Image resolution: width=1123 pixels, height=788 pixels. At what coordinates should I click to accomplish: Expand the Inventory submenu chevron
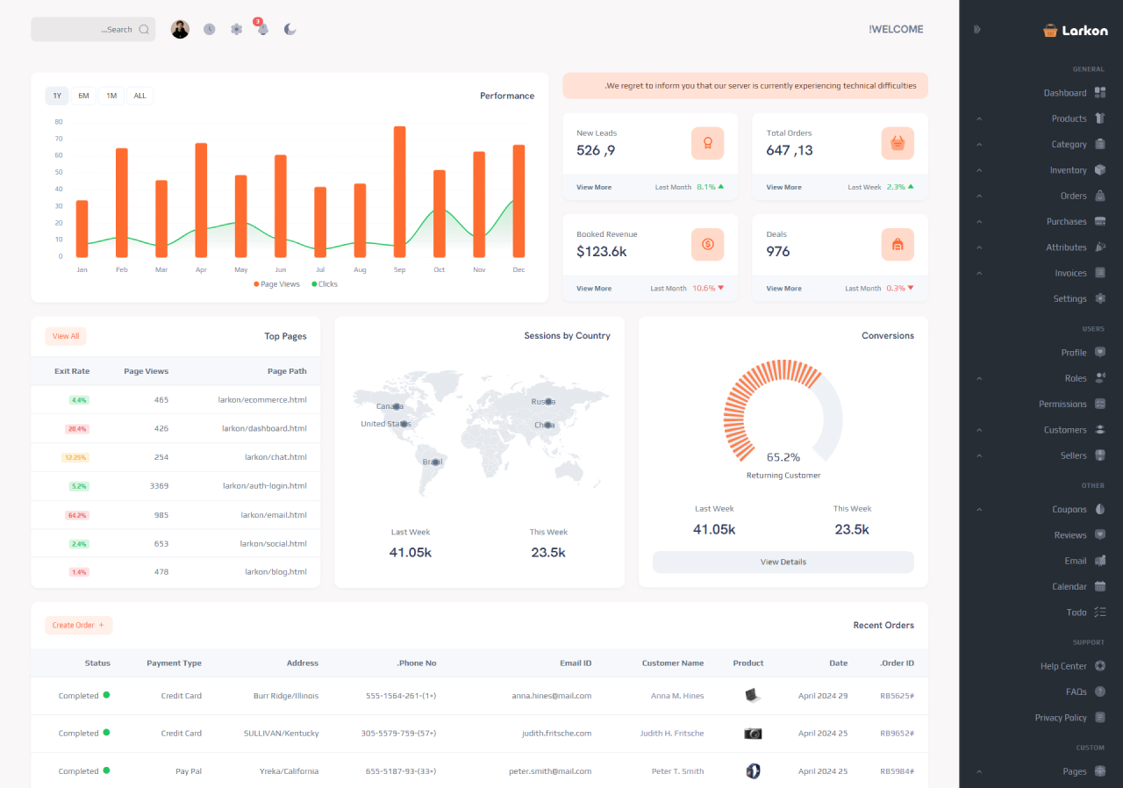point(979,170)
